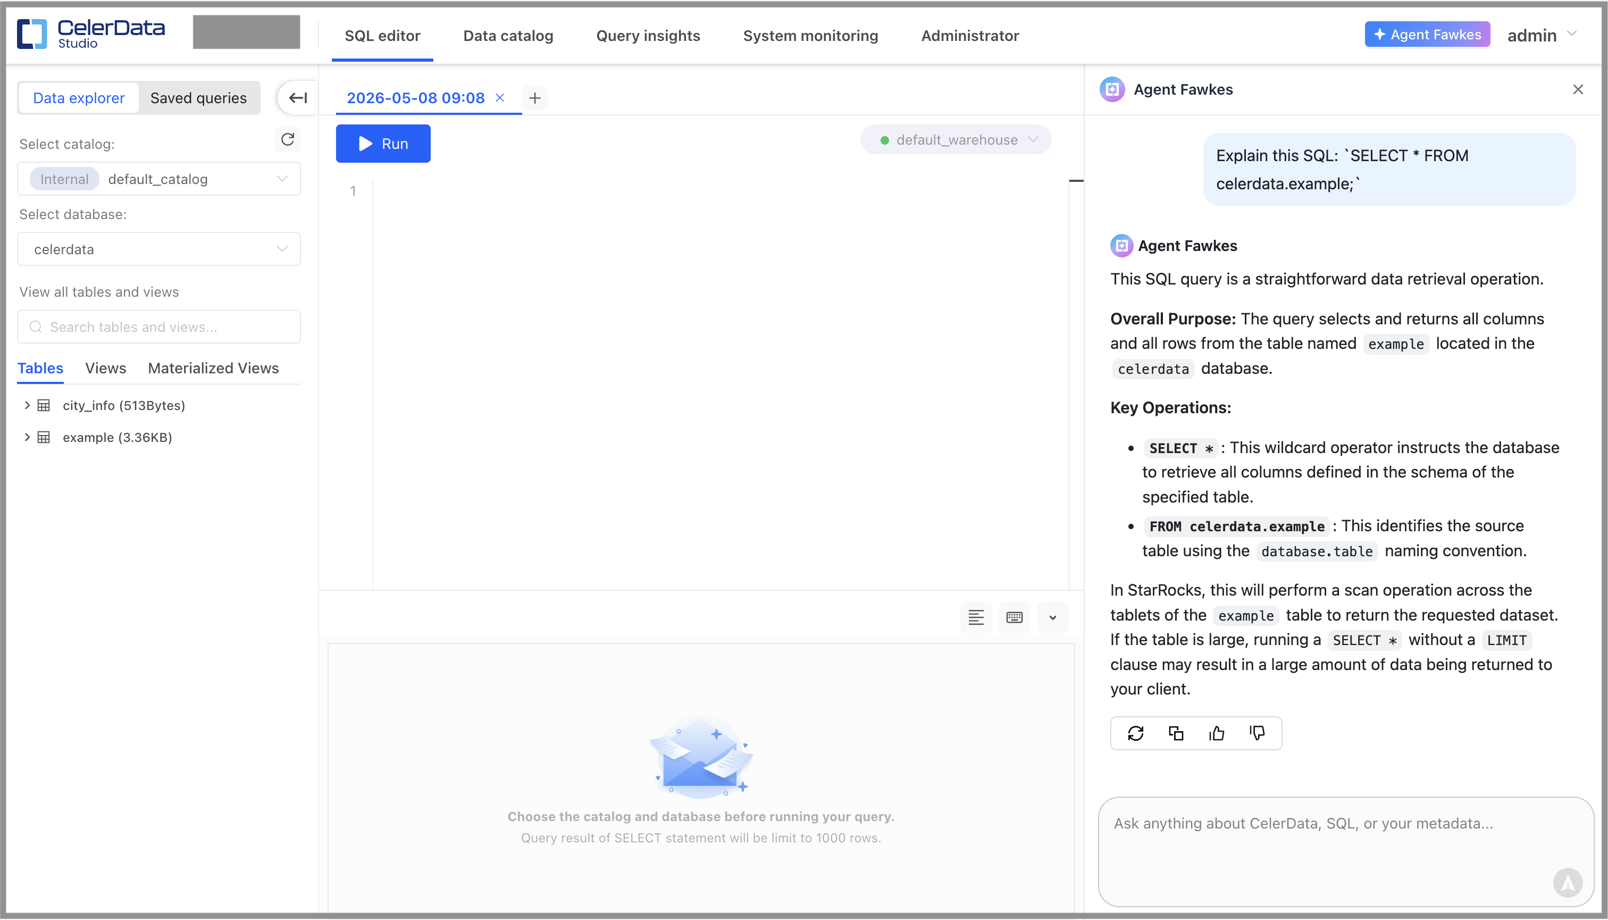Switch to Saved queries view
This screenshot has height=920, width=1608.
pos(198,98)
